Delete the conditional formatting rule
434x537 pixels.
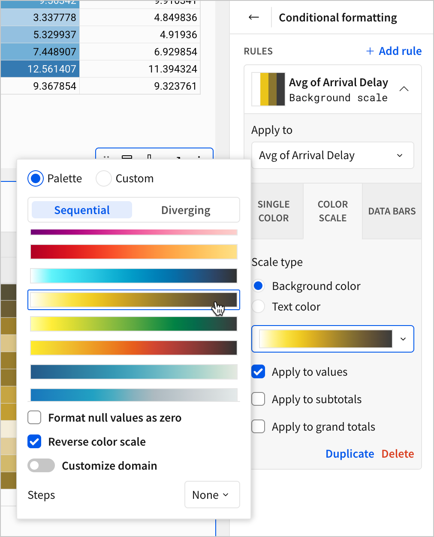coord(398,454)
